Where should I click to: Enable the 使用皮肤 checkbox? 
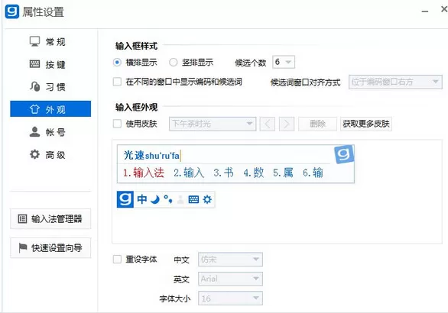coord(117,124)
